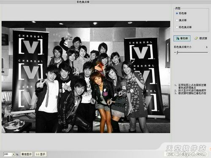Click the zoom value input field
The width and height of the screenshot is (211, 158).
(x=8, y=154)
